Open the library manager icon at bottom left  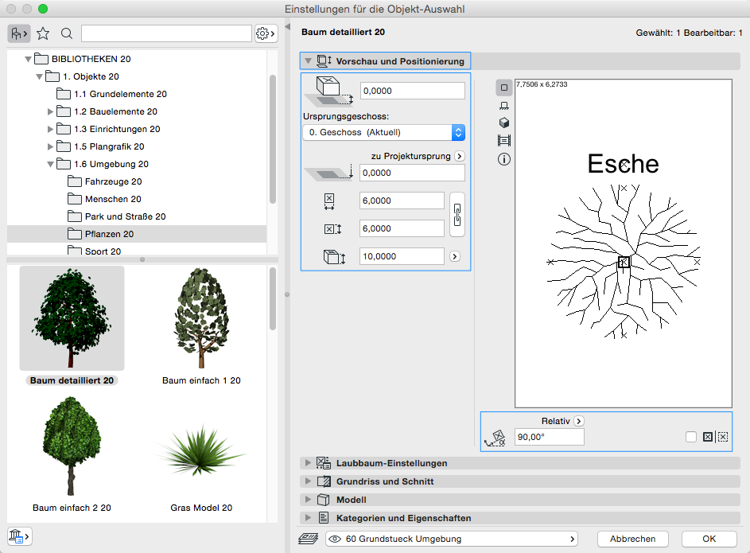[19, 536]
